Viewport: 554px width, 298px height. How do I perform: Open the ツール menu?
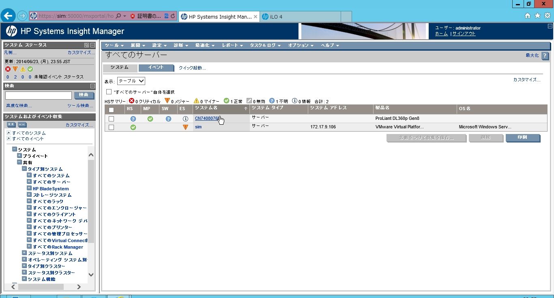click(114, 45)
